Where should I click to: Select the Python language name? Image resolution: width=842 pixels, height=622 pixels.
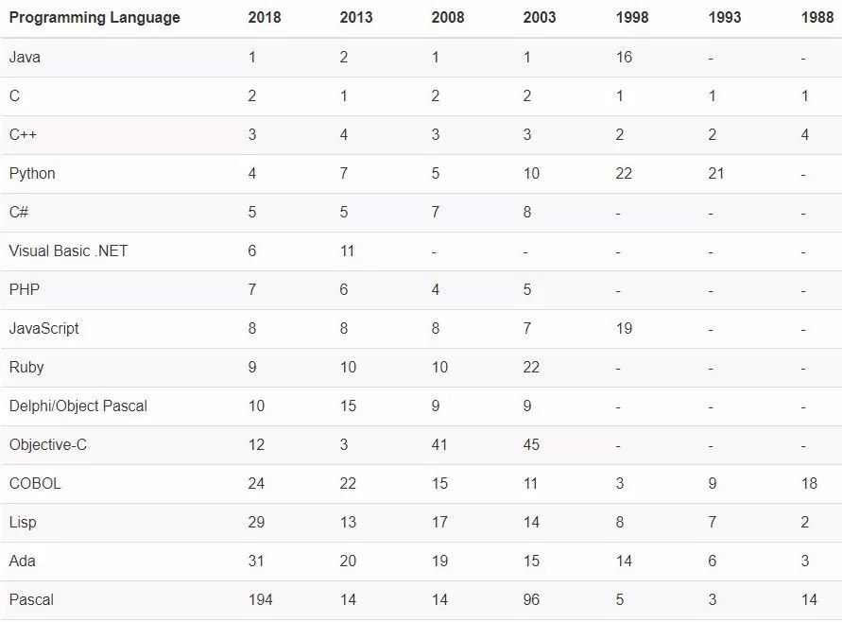32,174
